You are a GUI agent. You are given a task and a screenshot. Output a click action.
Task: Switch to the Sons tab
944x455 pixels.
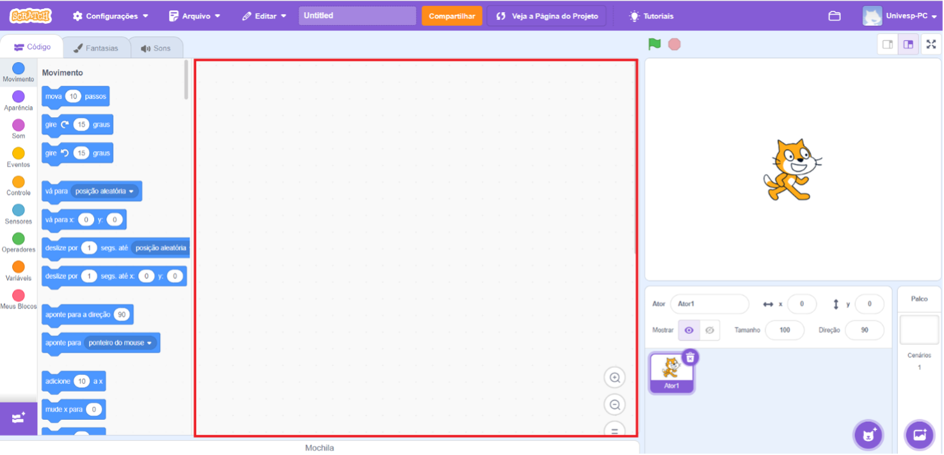(156, 48)
